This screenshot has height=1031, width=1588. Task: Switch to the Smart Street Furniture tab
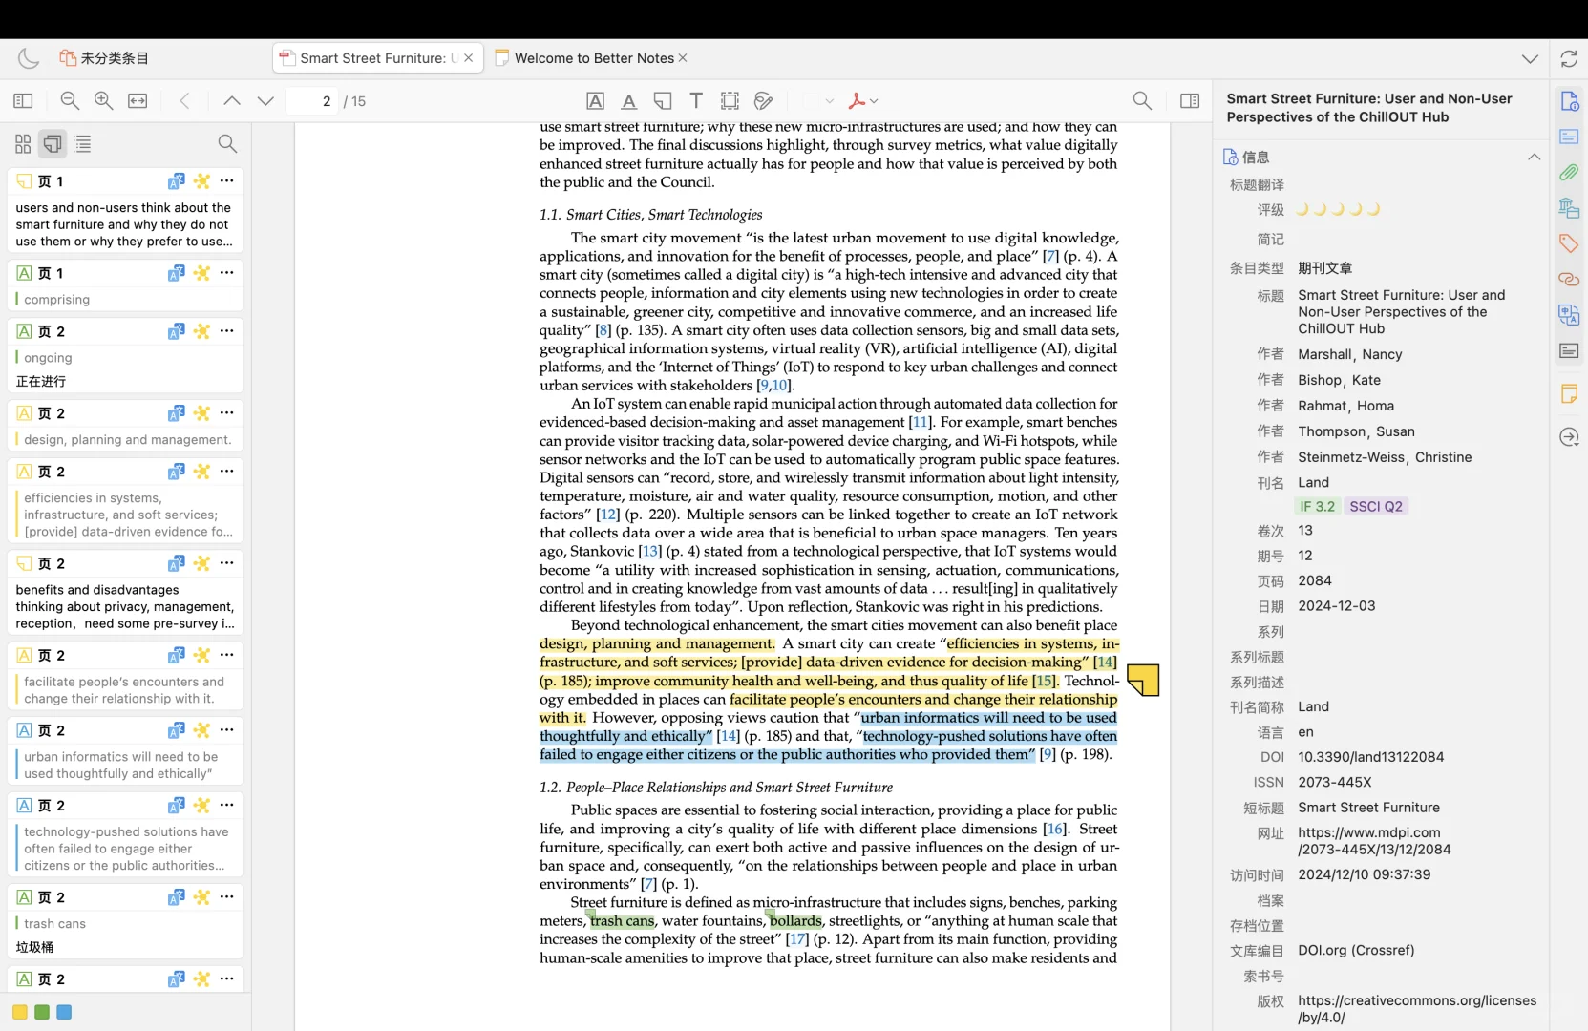377,58
